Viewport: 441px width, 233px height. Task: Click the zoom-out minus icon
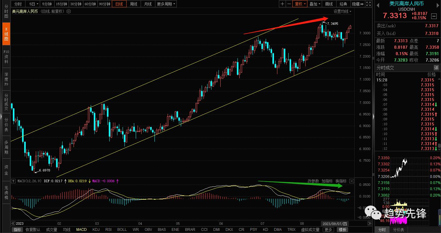coord(289,4)
